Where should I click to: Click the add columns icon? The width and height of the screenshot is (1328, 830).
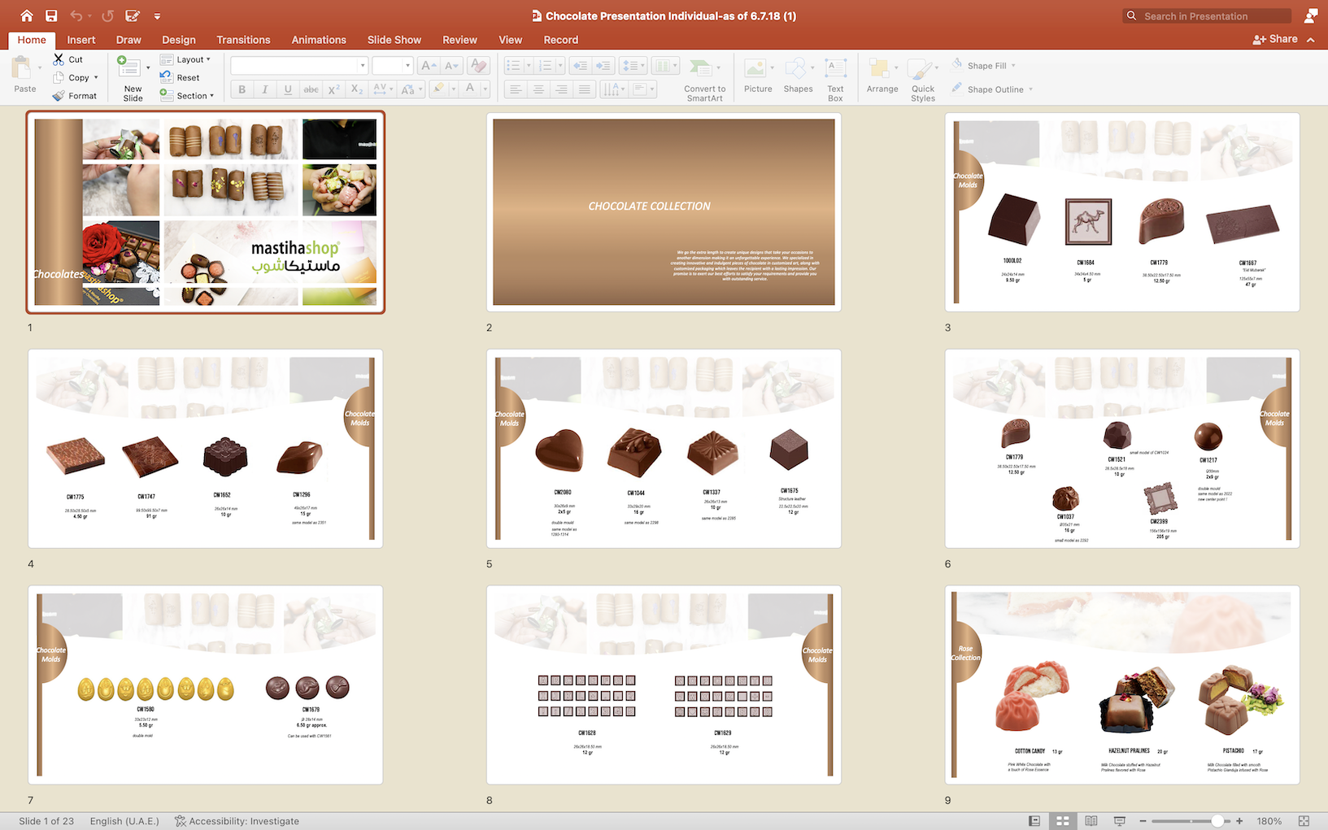click(x=664, y=66)
